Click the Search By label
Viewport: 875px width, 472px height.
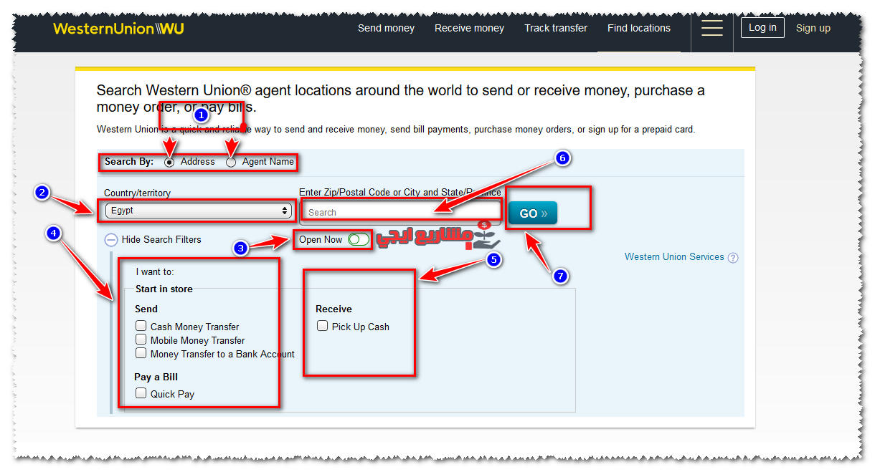(129, 162)
